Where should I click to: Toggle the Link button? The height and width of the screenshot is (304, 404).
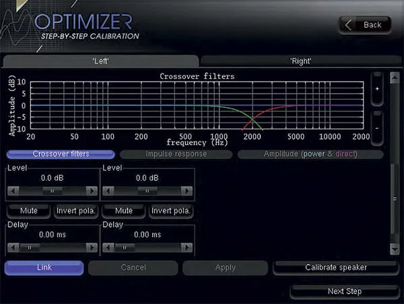(x=44, y=268)
